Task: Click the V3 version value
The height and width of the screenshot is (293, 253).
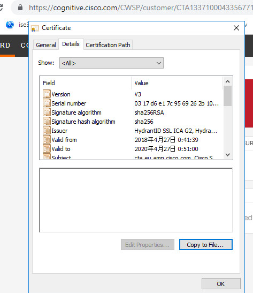Action: [x=137, y=94]
